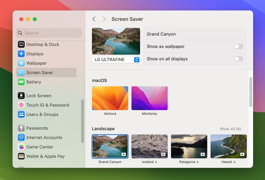Click Show All (6) for Landscape
265x180 pixels.
230,129
